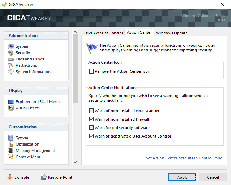Click the Cancel button
The height and width of the screenshot is (185, 231).
[213, 177]
